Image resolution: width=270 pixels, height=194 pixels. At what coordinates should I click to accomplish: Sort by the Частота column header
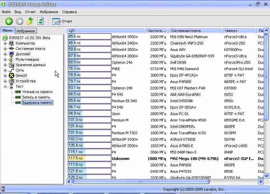pos(156,31)
